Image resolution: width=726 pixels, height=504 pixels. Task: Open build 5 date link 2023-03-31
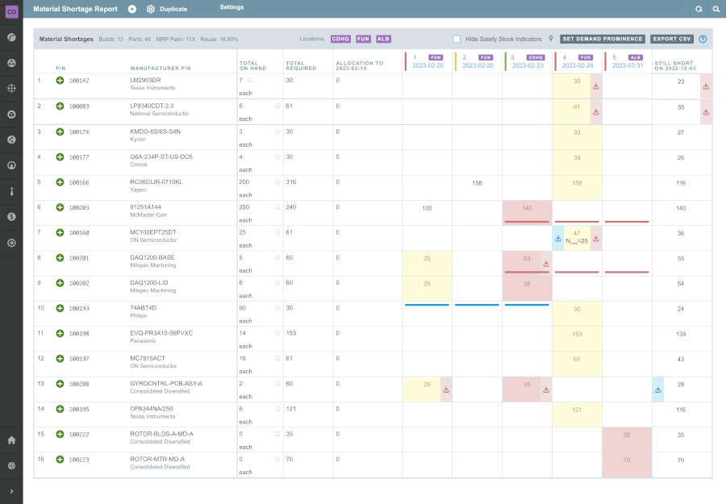[x=628, y=65]
